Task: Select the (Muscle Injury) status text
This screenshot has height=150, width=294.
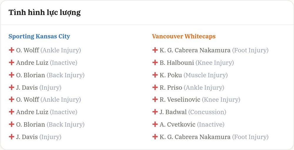Action: pos(206,75)
